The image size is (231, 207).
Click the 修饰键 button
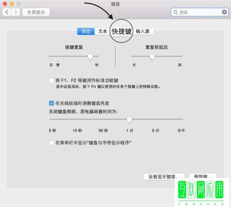tap(203, 177)
